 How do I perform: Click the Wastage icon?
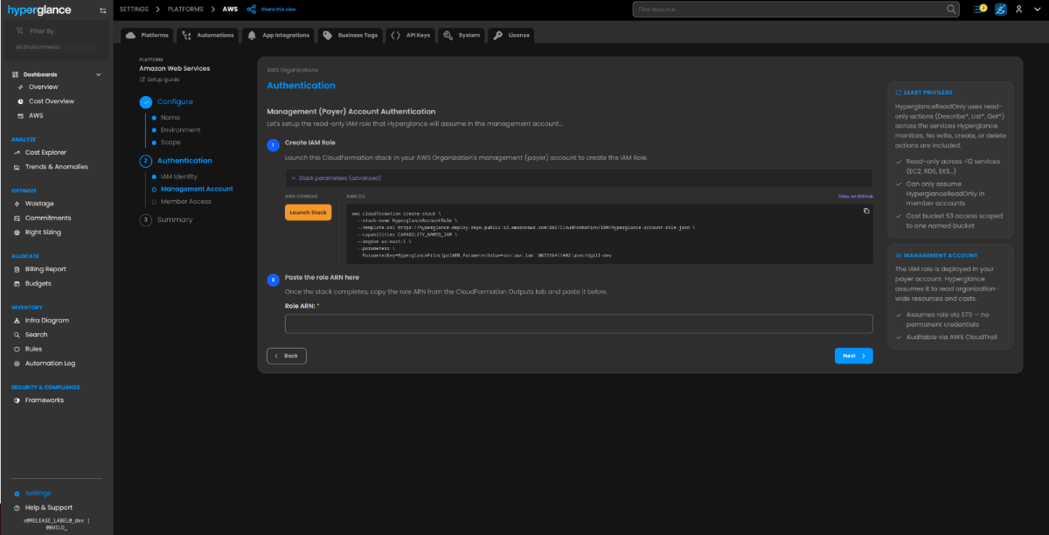[x=16, y=204]
